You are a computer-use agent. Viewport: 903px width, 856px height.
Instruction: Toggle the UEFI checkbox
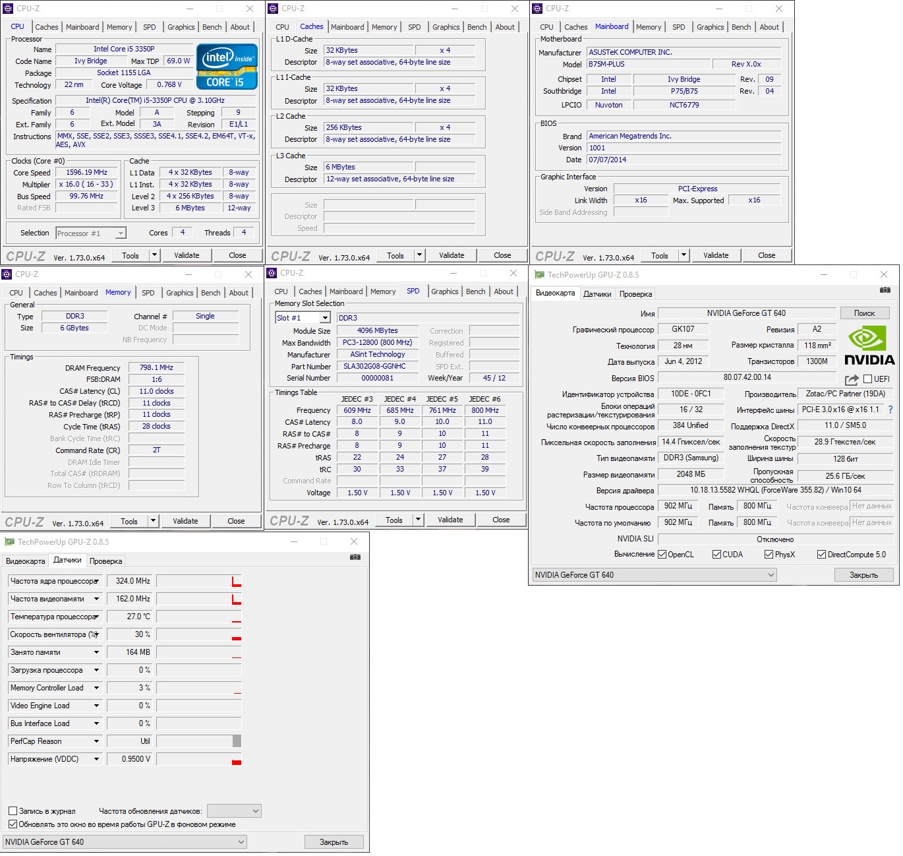(x=867, y=379)
